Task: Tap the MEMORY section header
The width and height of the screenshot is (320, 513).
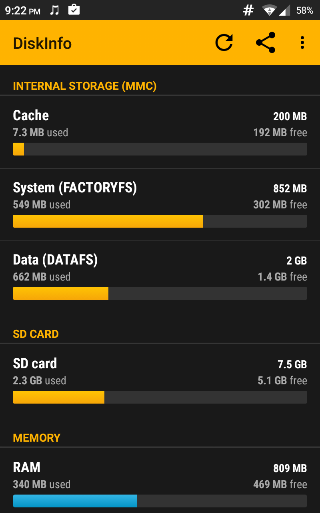Action: [x=37, y=438]
